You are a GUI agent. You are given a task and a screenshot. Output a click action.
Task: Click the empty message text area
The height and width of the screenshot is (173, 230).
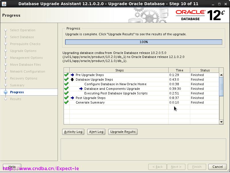pos(143,149)
